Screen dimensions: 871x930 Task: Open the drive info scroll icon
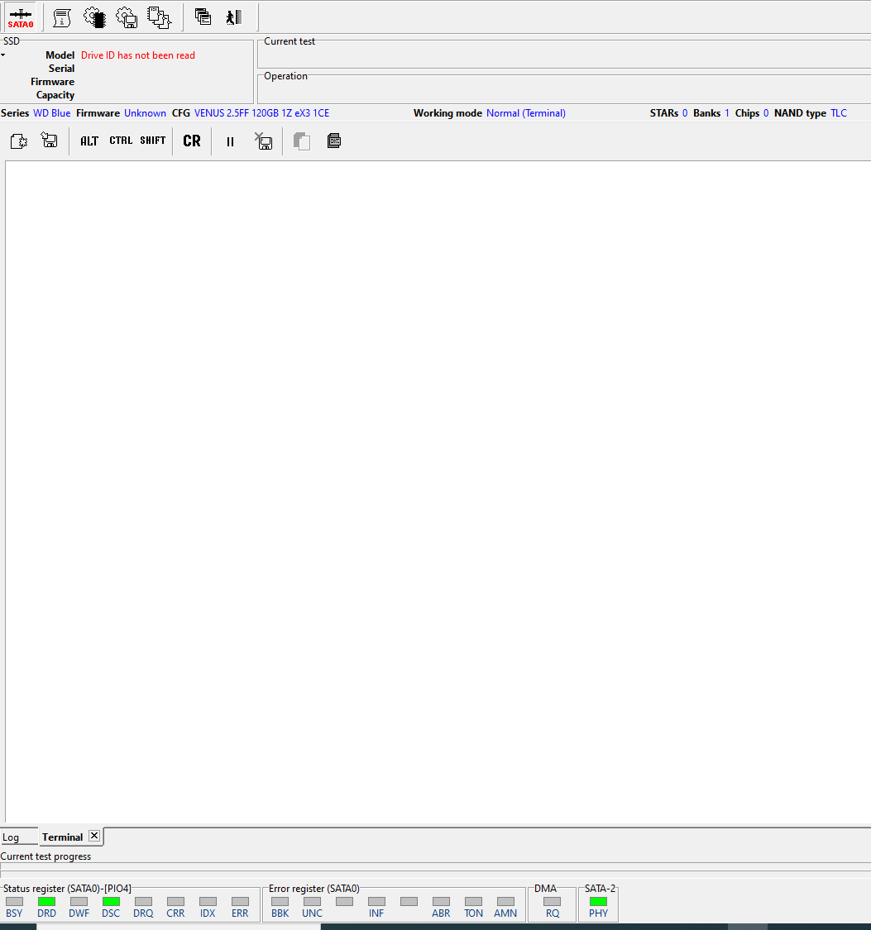[62, 18]
